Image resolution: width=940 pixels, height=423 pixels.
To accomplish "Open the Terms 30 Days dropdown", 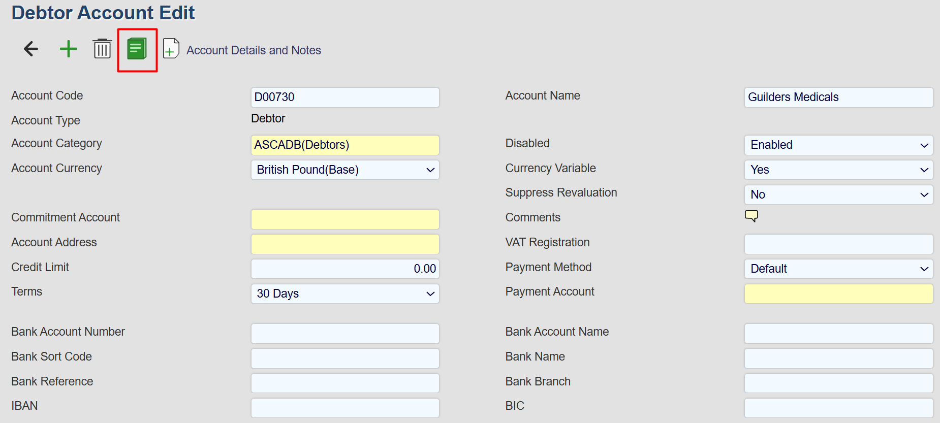I will pos(345,294).
